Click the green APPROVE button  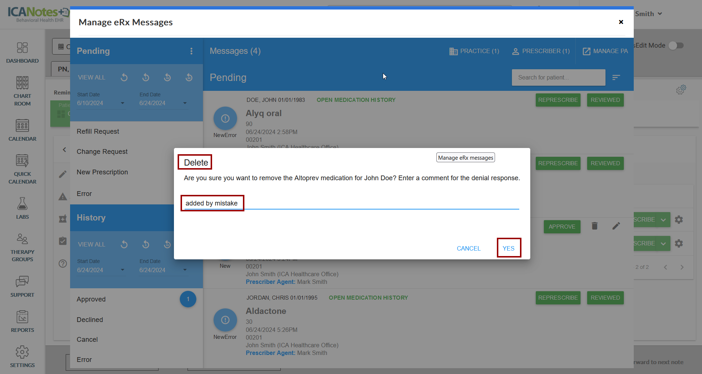click(x=562, y=227)
